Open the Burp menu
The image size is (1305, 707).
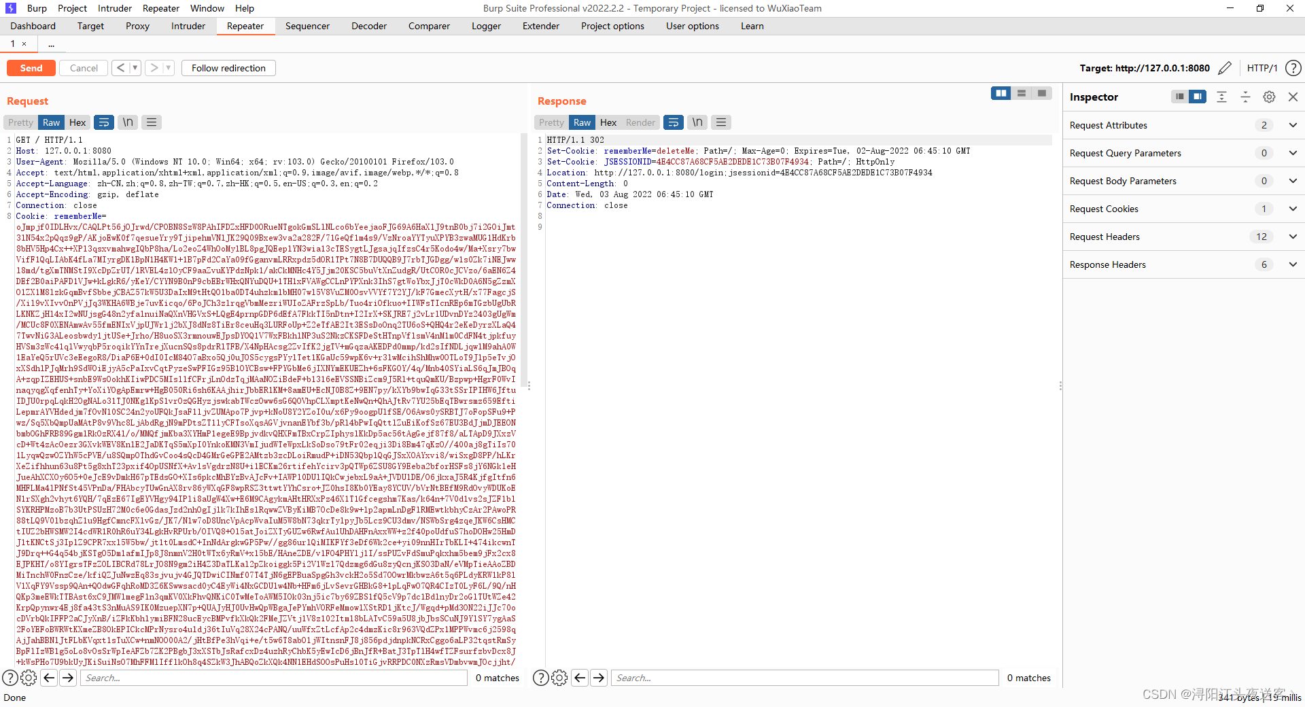37,8
